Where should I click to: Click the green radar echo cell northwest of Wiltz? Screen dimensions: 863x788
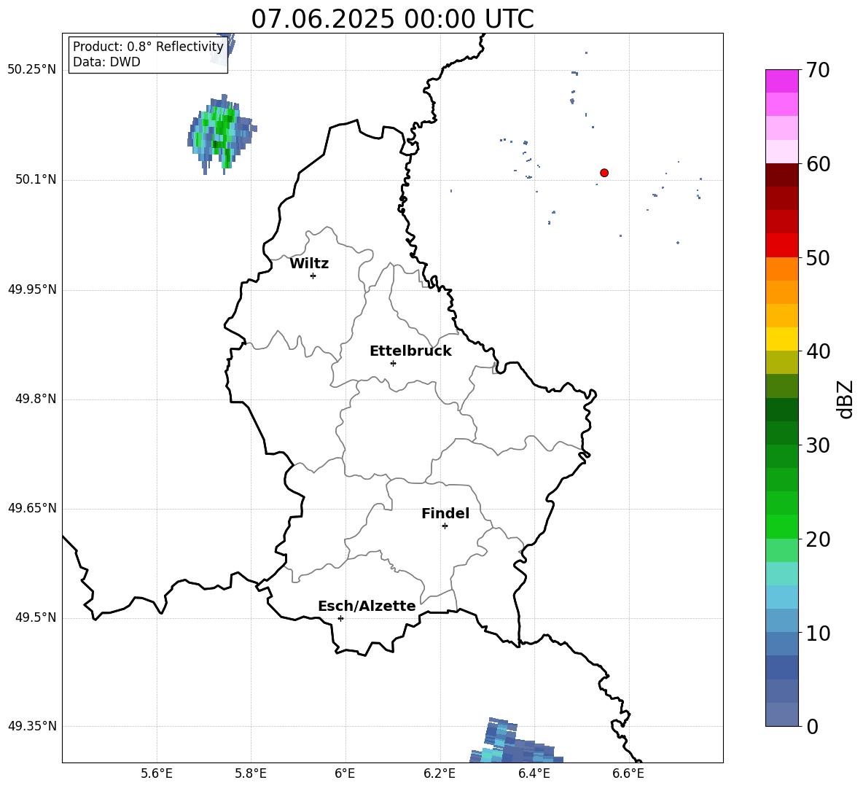(222, 133)
